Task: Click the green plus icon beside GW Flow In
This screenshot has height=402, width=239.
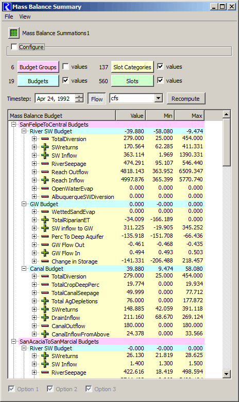Action: 45,253
